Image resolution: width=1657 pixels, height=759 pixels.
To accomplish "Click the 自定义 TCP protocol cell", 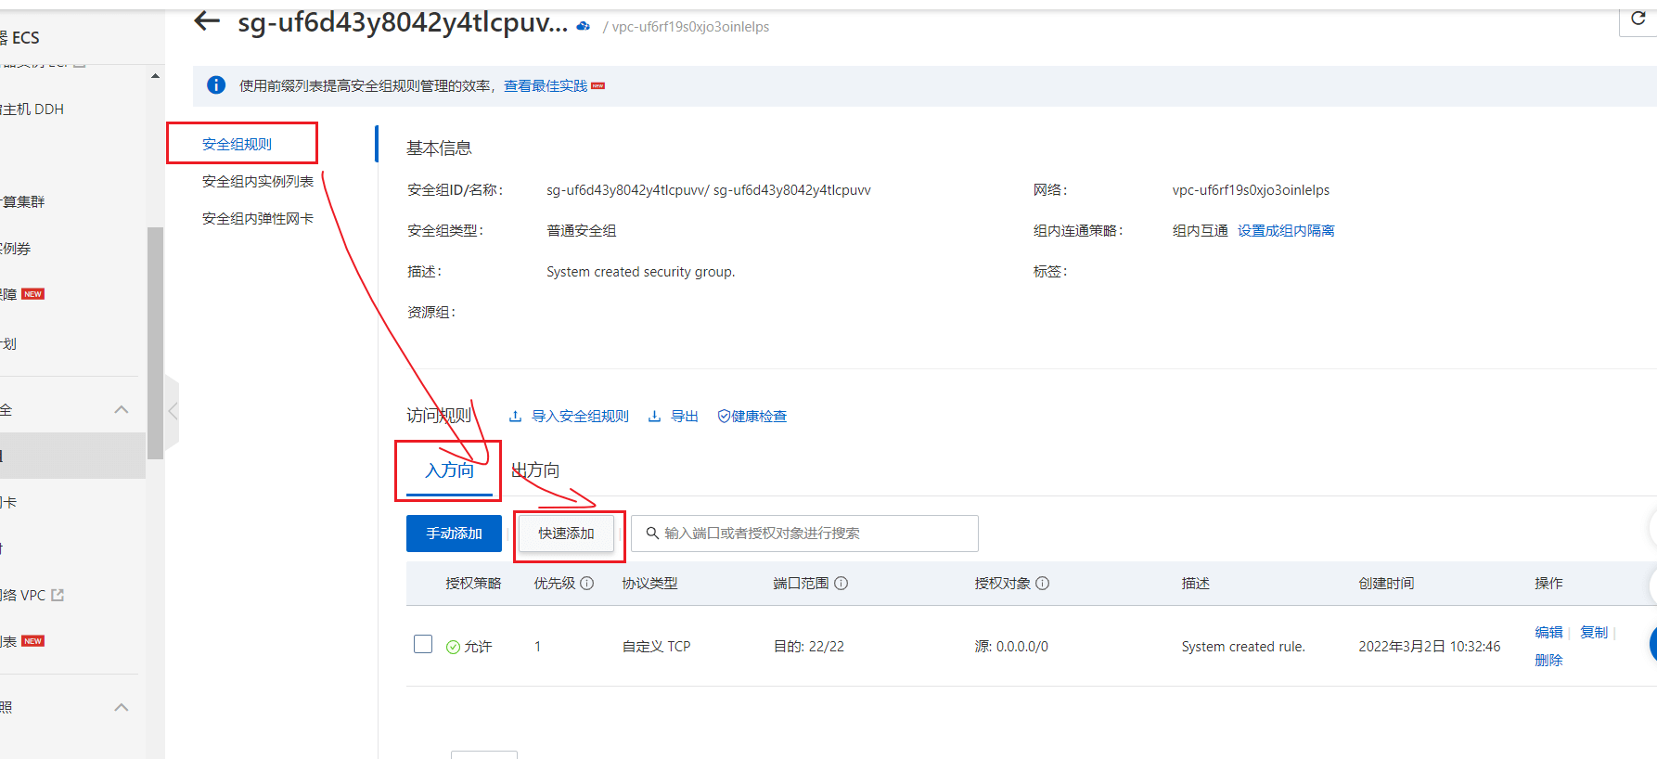I will [656, 647].
